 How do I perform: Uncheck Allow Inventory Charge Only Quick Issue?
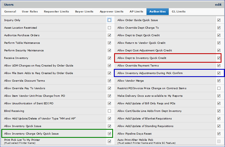(109, 133)
